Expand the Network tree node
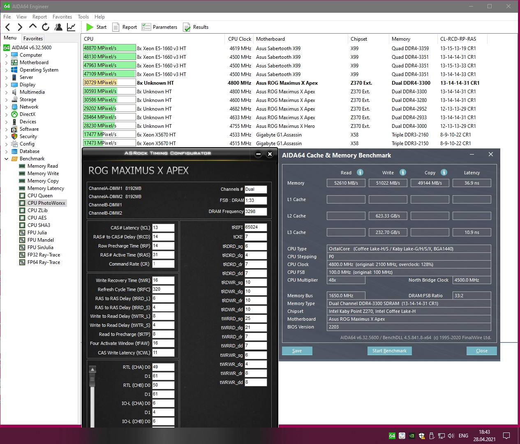 coord(6,107)
